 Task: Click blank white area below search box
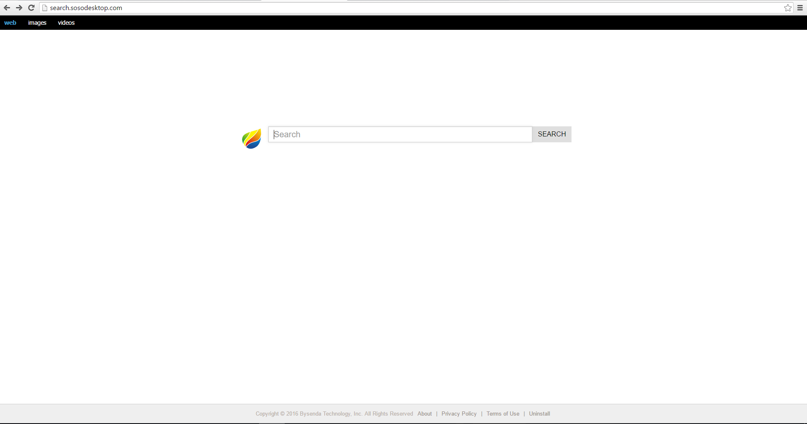400,252
